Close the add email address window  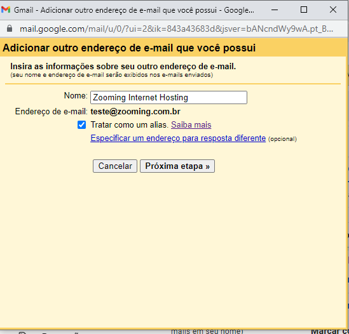(x=333, y=10)
